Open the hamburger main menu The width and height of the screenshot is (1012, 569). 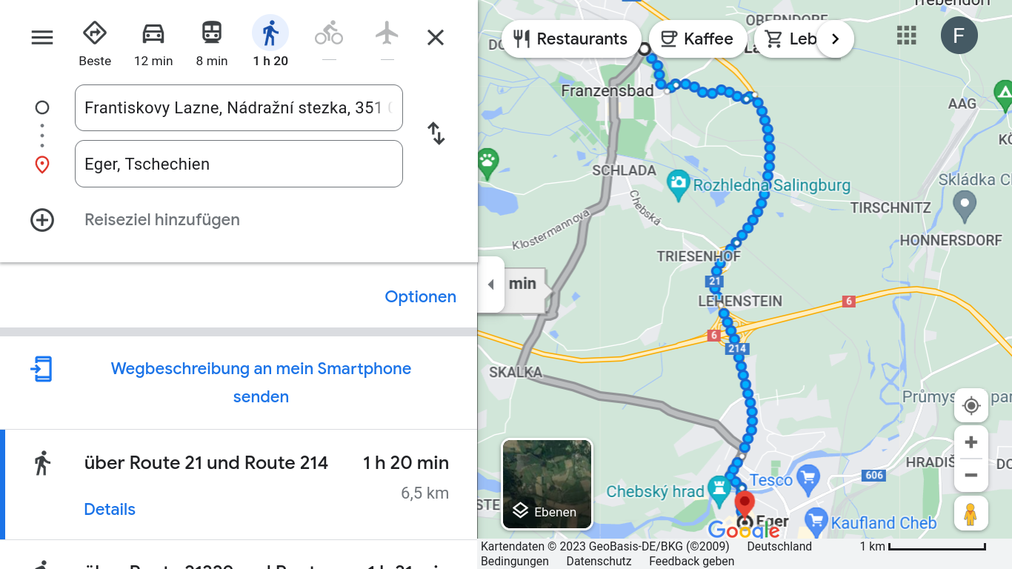click(42, 37)
